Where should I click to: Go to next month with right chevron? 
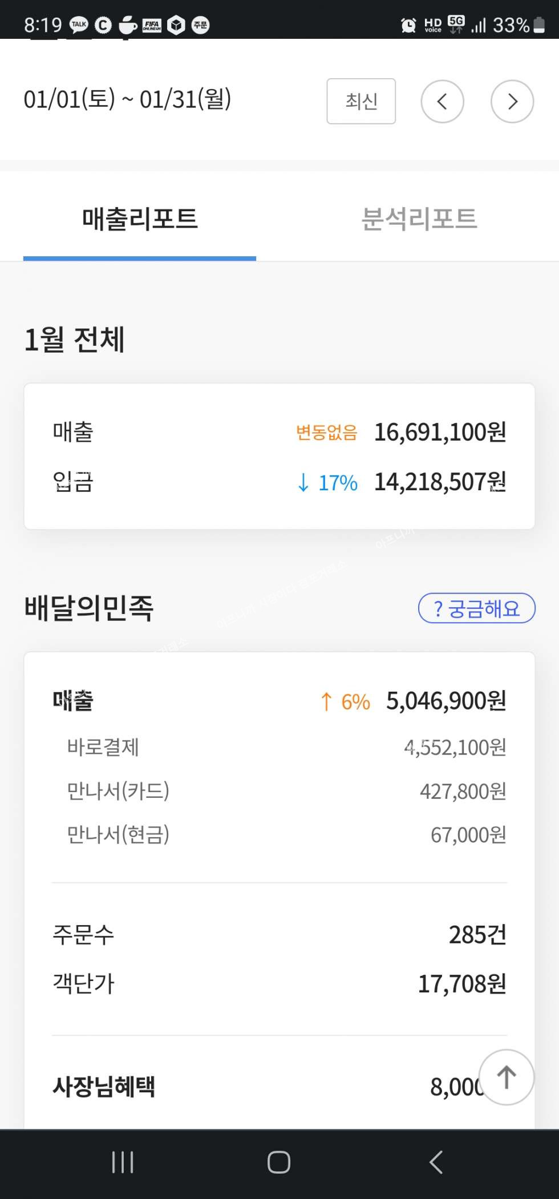(x=512, y=102)
